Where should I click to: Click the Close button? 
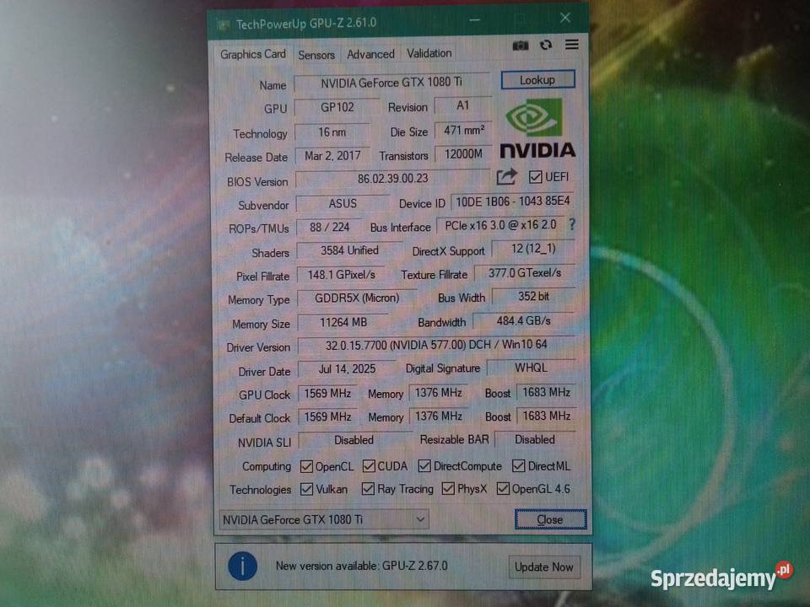[x=550, y=520]
